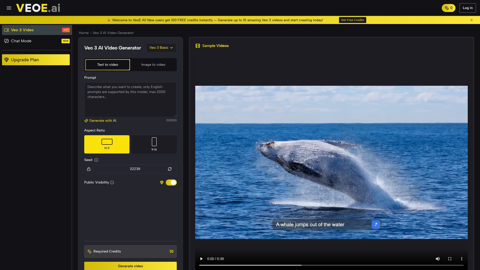Open Chat Mode from the sidebar
Viewport: 480px width, 270px height.
click(x=21, y=41)
